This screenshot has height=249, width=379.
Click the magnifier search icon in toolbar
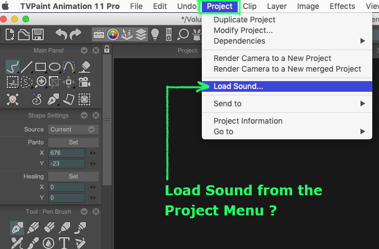click(183, 35)
